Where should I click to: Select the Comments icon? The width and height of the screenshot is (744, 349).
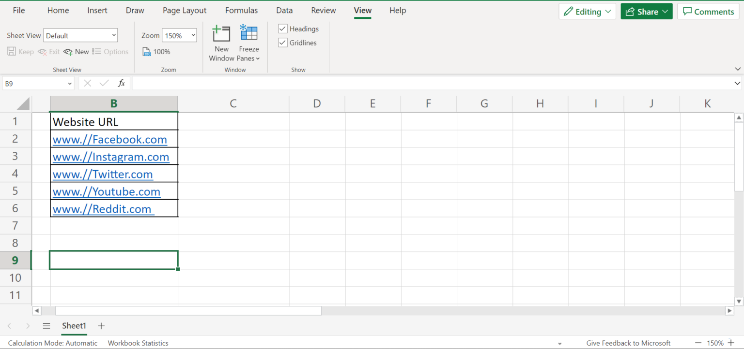708,11
